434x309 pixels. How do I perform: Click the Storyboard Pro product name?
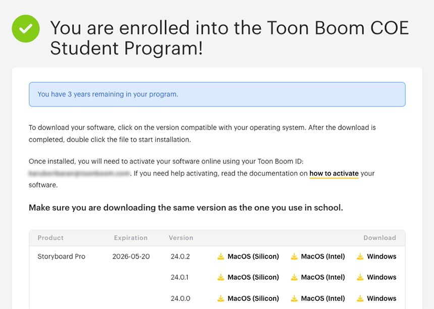point(62,256)
